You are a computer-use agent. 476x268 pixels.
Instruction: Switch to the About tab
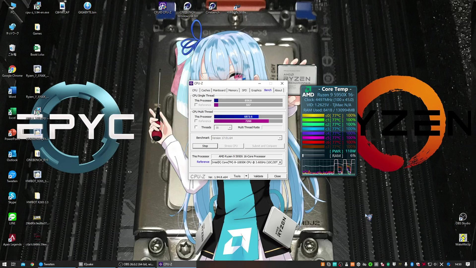pos(278,90)
